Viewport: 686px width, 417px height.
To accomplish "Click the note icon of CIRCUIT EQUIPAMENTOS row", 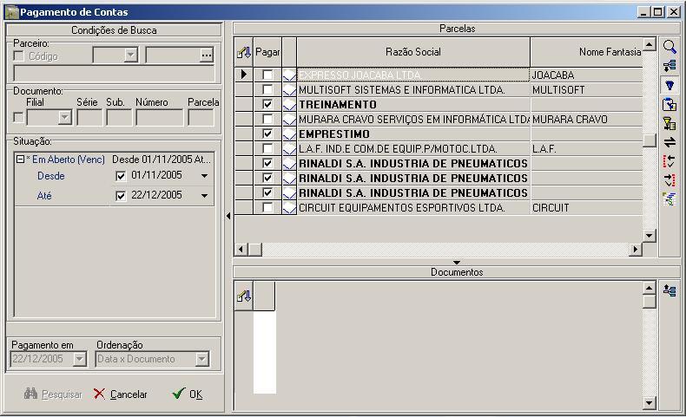I will (289, 208).
